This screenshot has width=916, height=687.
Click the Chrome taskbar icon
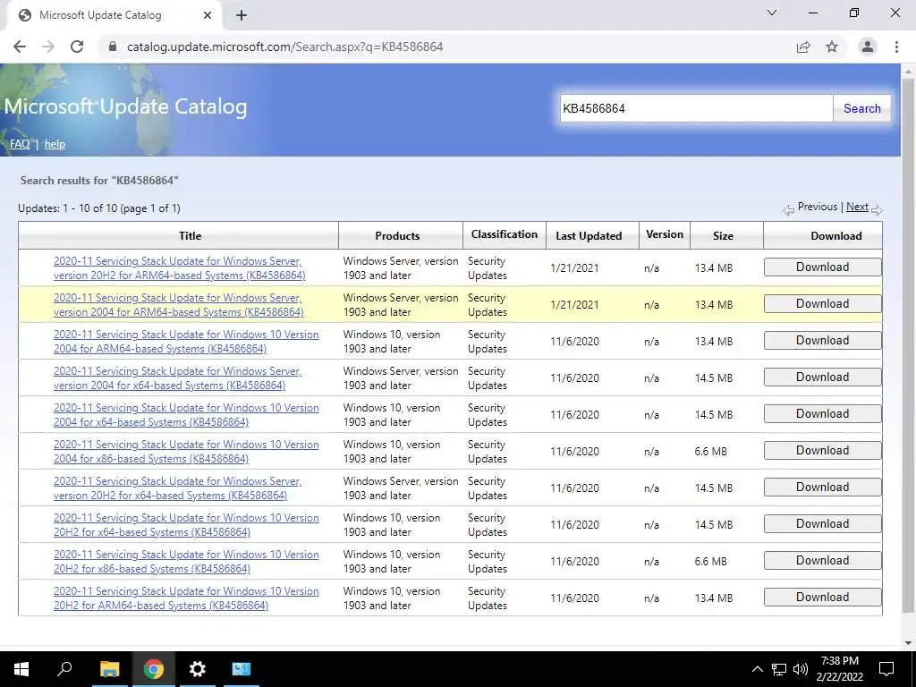(x=153, y=669)
